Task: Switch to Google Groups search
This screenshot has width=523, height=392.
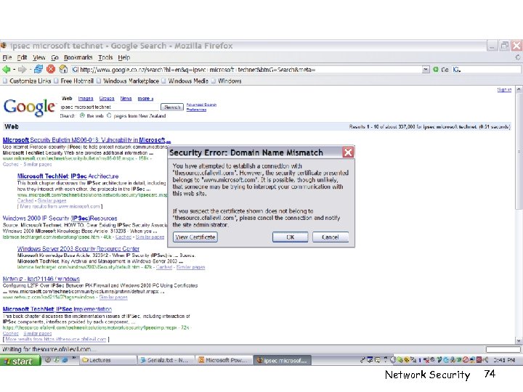Action: (107, 98)
